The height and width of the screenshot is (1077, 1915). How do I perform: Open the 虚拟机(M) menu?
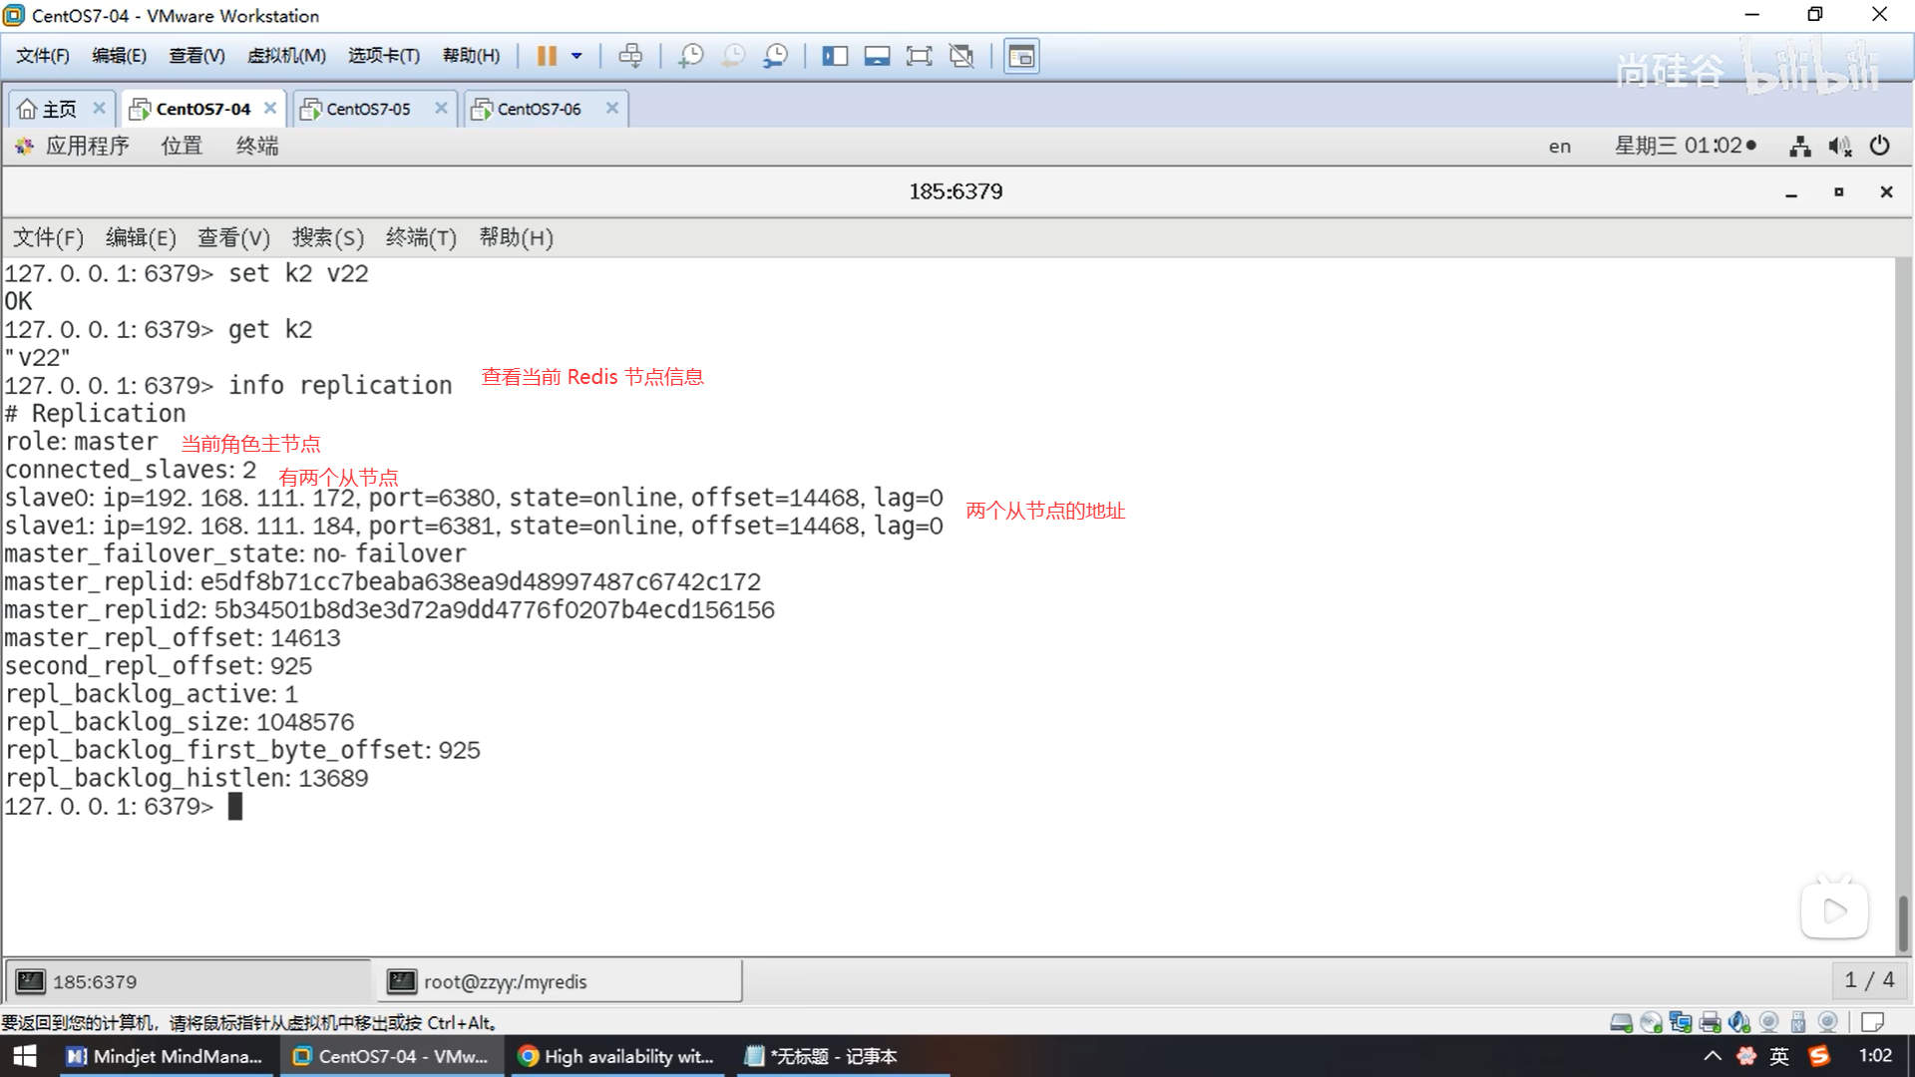tap(286, 56)
